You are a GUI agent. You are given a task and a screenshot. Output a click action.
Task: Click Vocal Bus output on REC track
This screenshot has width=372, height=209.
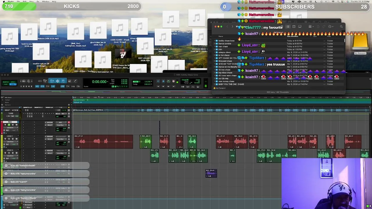(x=60, y=125)
